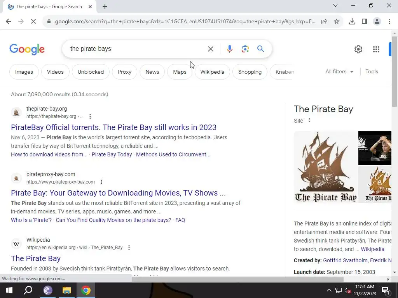Image resolution: width=398 pixels, height=298 pixels.
Task: Go back with the browser back arrow
Action: (x=9, y=22)
